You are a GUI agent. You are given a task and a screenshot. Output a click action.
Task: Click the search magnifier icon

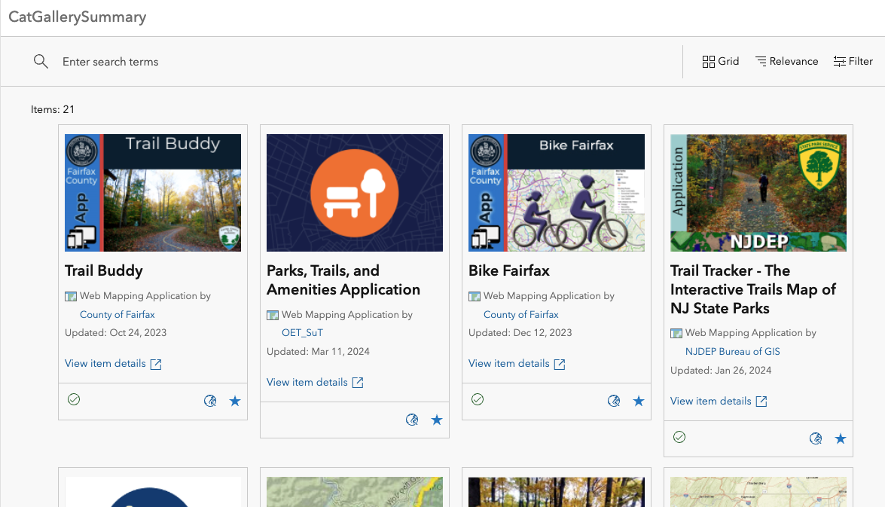coord(41,62)
